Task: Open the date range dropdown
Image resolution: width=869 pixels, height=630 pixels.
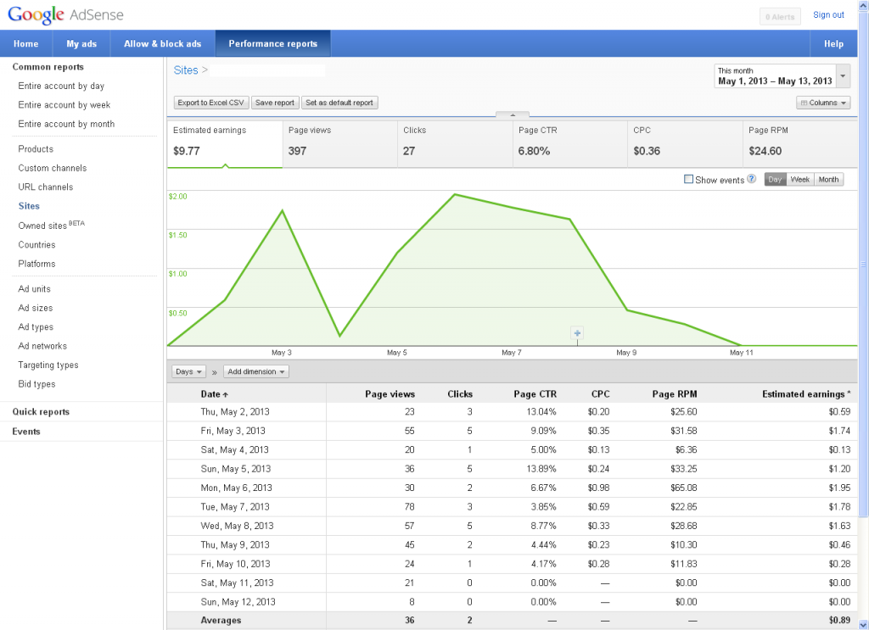Action: click(x=842, y=76)
